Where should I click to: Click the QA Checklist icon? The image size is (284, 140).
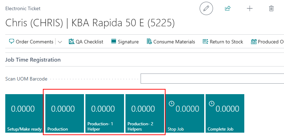tap(71, 42)
